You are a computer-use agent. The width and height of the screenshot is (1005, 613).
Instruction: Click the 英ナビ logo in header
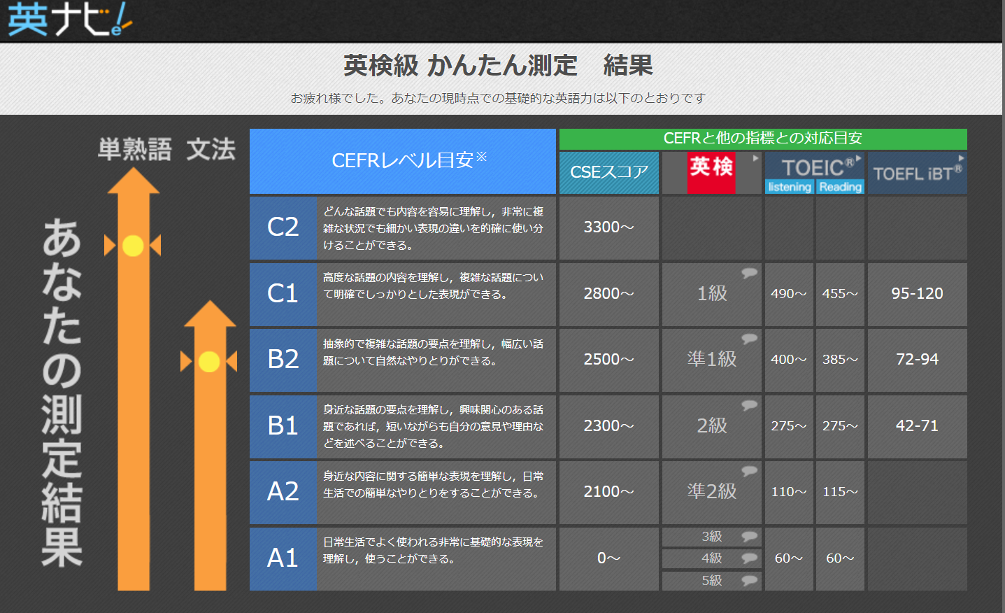[69, 20]
